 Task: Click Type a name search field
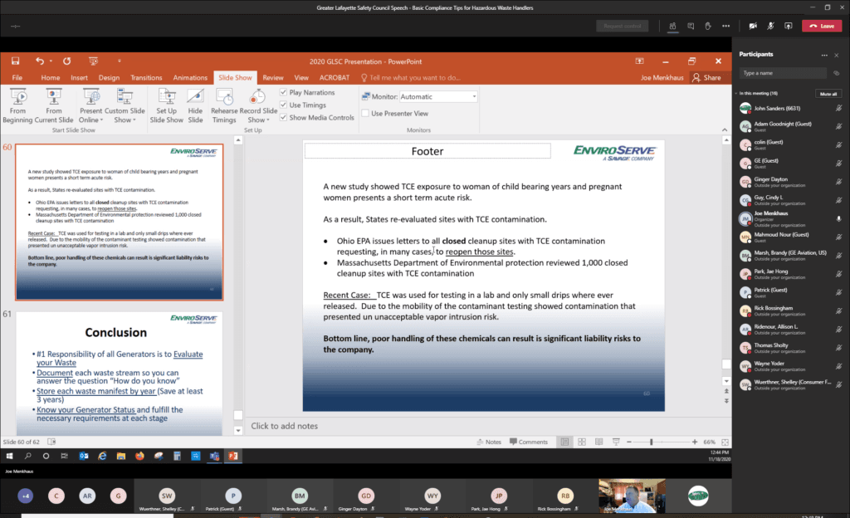(x=783, y=73)
